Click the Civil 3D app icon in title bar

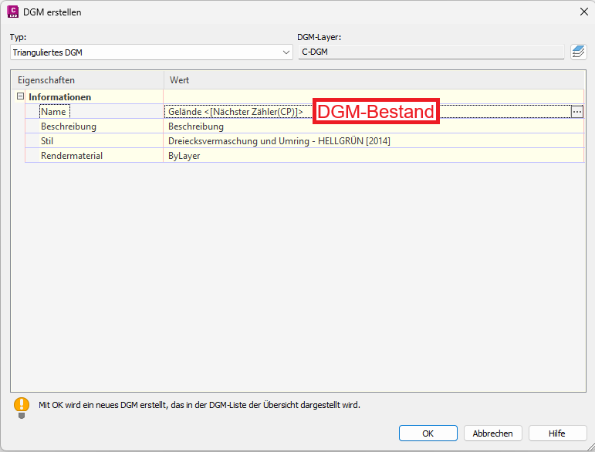tap(12, 12)
